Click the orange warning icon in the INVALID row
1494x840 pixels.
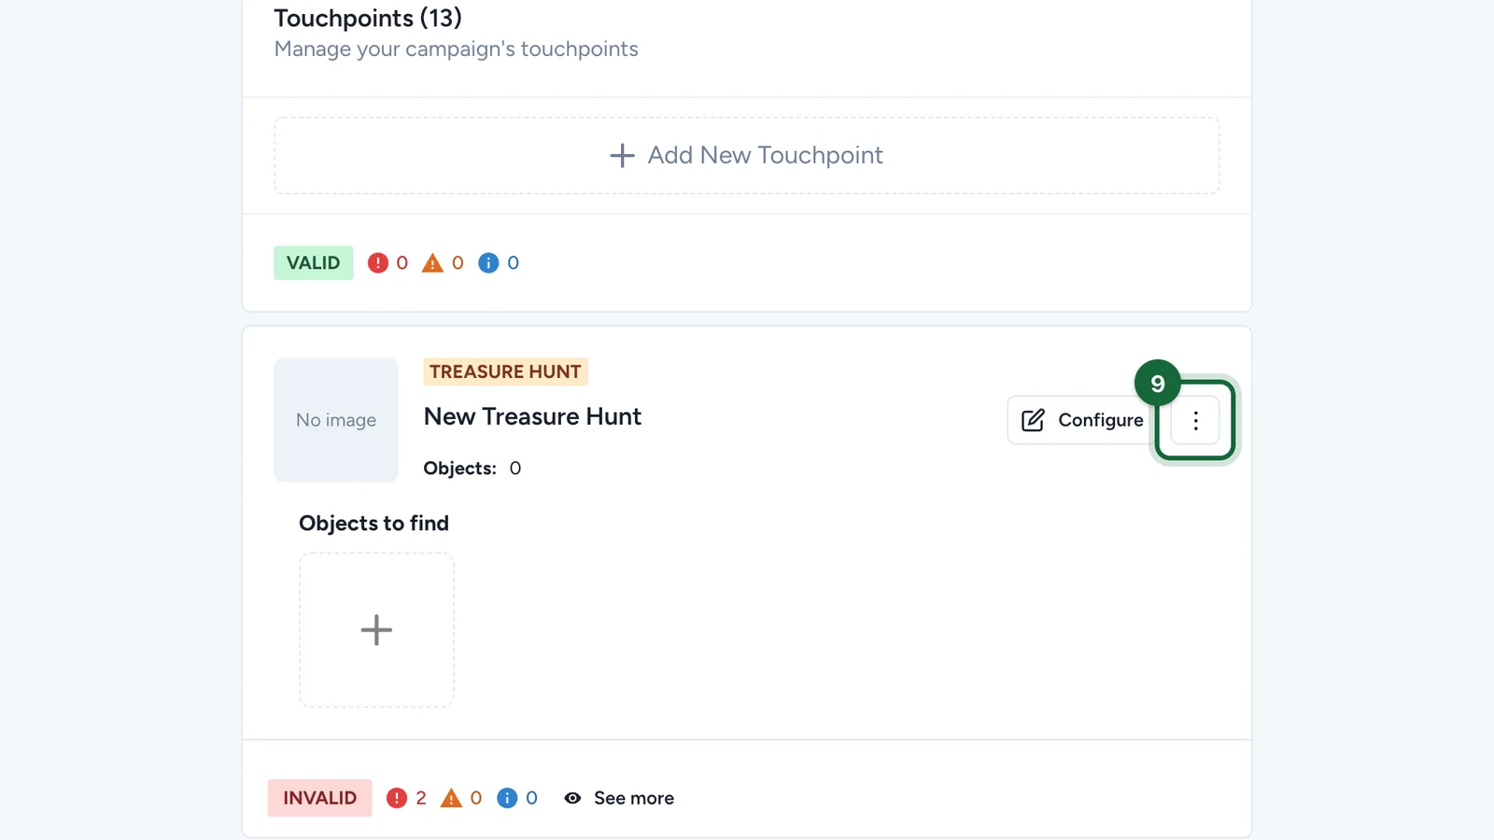coord(451,798)
